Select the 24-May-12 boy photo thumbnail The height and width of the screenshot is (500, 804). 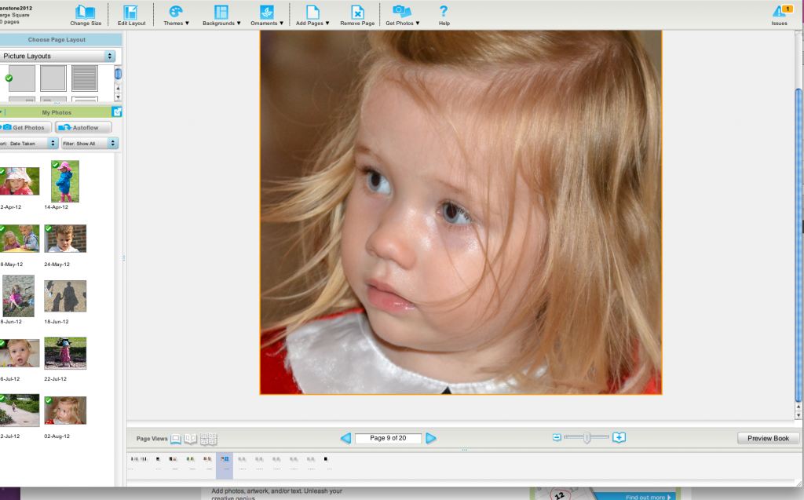[65, 239]
